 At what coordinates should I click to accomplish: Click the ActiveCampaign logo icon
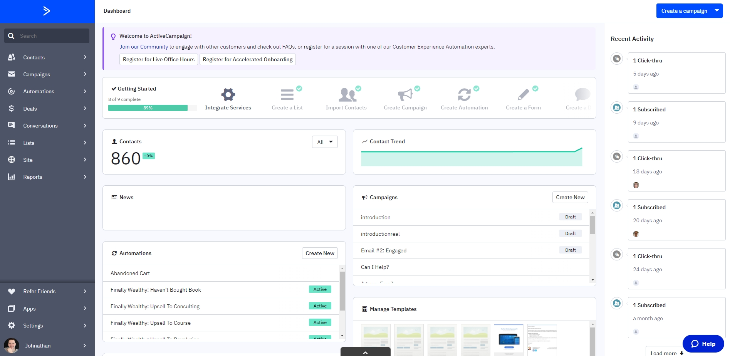pos(47,11)
